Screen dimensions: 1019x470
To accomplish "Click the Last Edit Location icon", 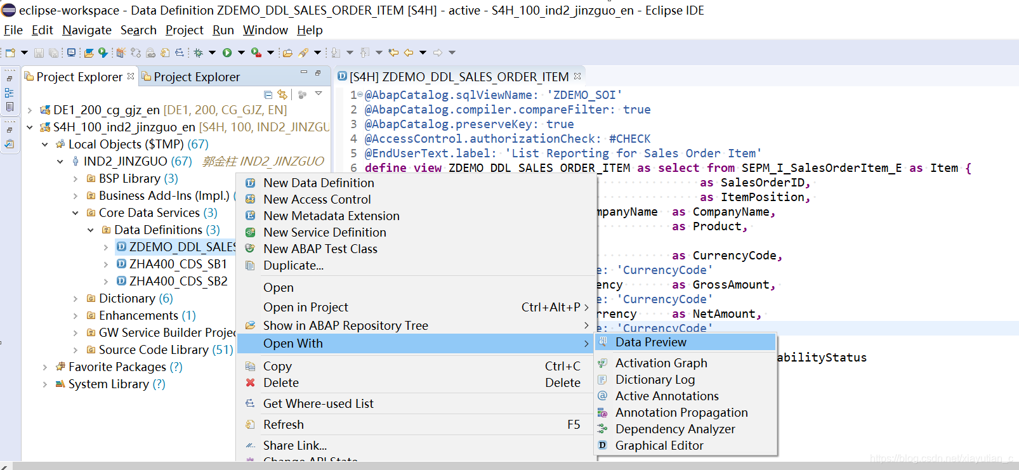I will pos(393,53).
